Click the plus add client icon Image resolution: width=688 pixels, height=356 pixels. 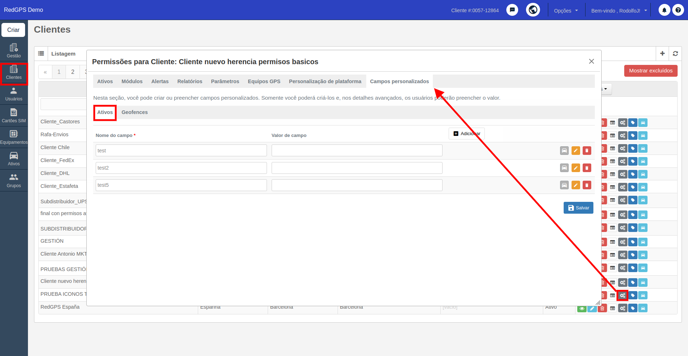tap(662, 53)
